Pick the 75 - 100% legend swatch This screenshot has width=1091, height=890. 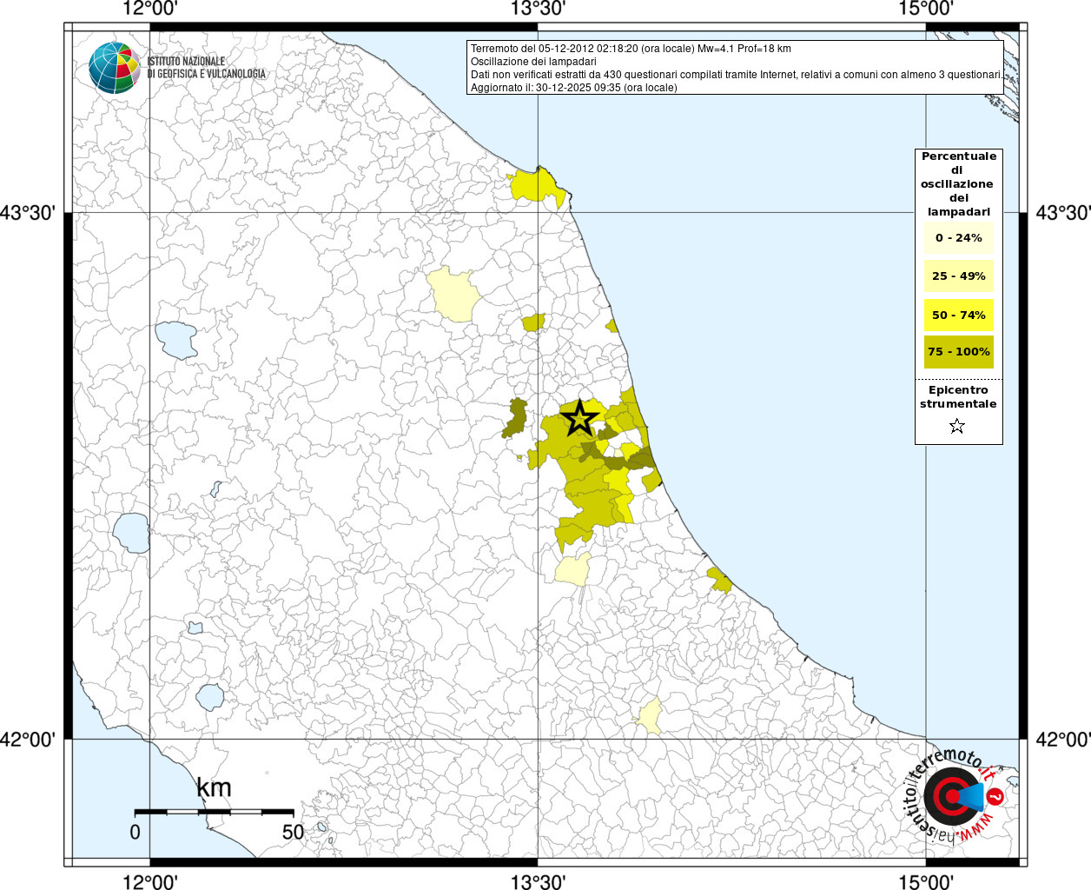click(x=958, y=352)
